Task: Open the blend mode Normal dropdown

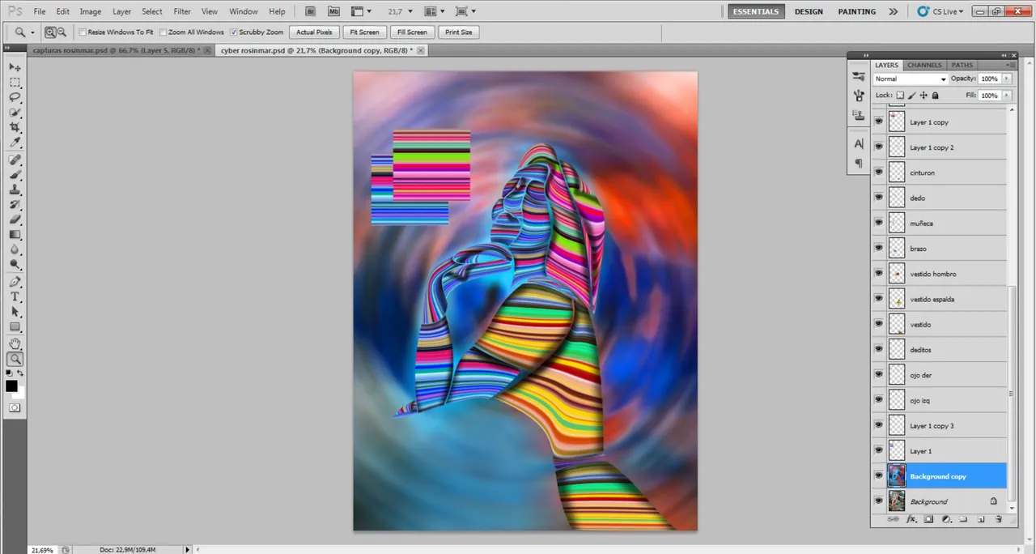Action: [911, 79]
